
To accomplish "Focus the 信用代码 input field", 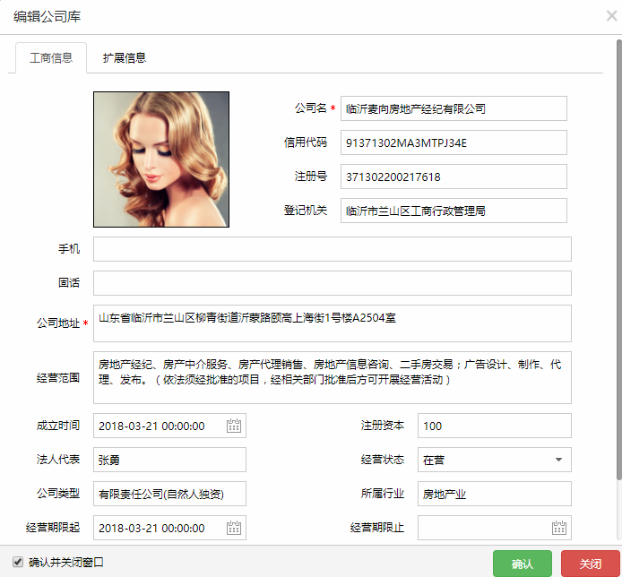I will tap(454, 142).
